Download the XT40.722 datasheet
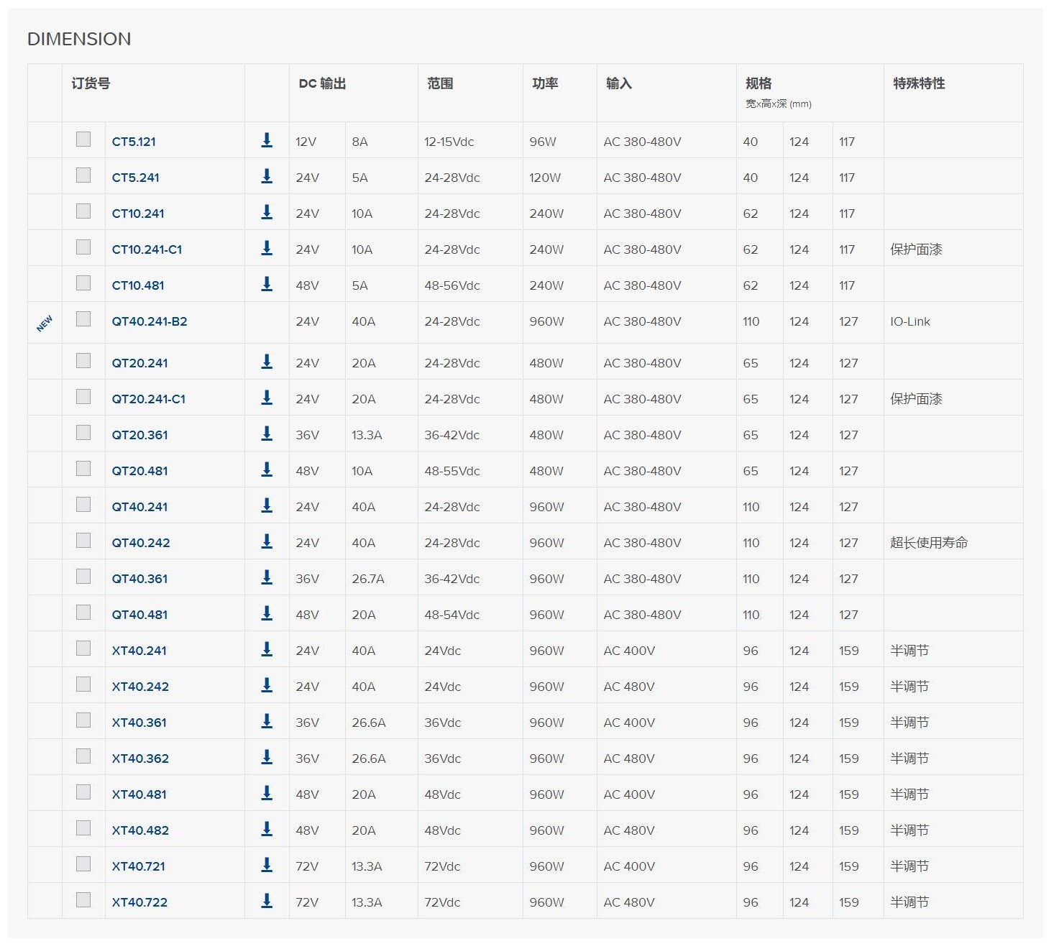Viewport: 1059px width, 944px height. coord(267,902)
